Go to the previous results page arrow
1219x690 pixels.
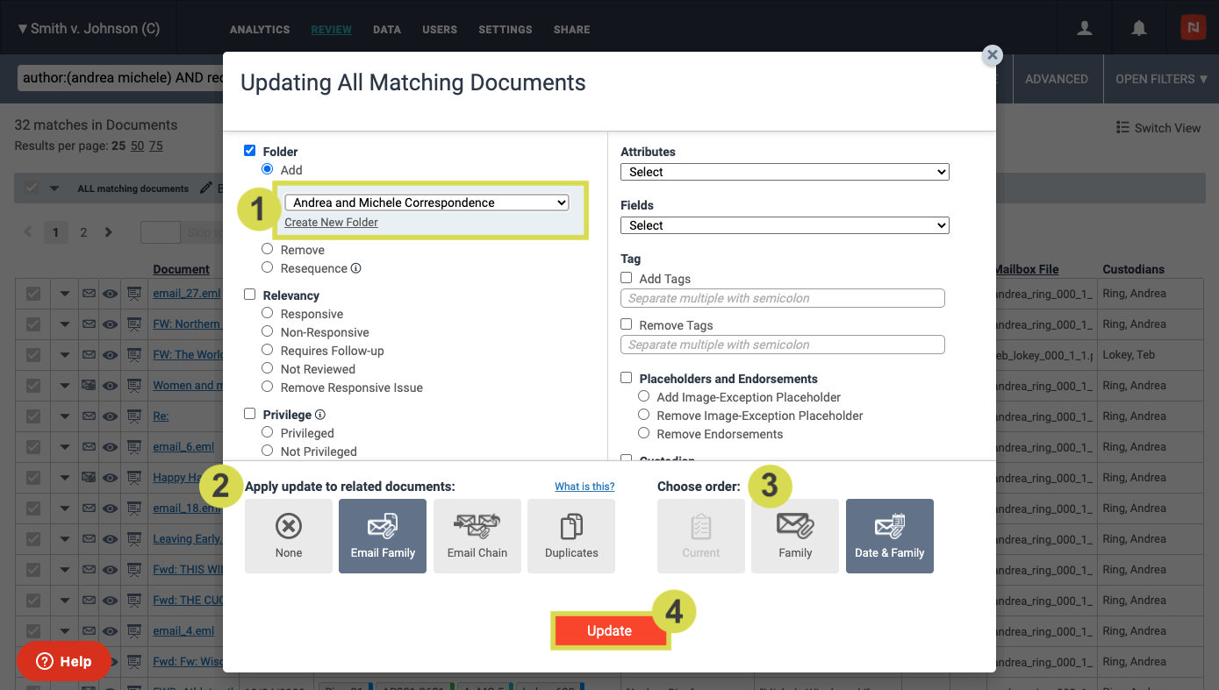point(28,232)
